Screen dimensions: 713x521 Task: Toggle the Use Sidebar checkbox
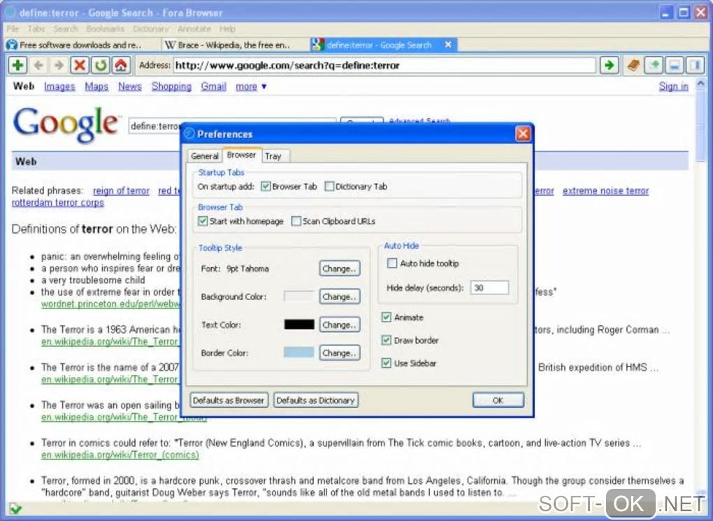[x=386, y=363]
